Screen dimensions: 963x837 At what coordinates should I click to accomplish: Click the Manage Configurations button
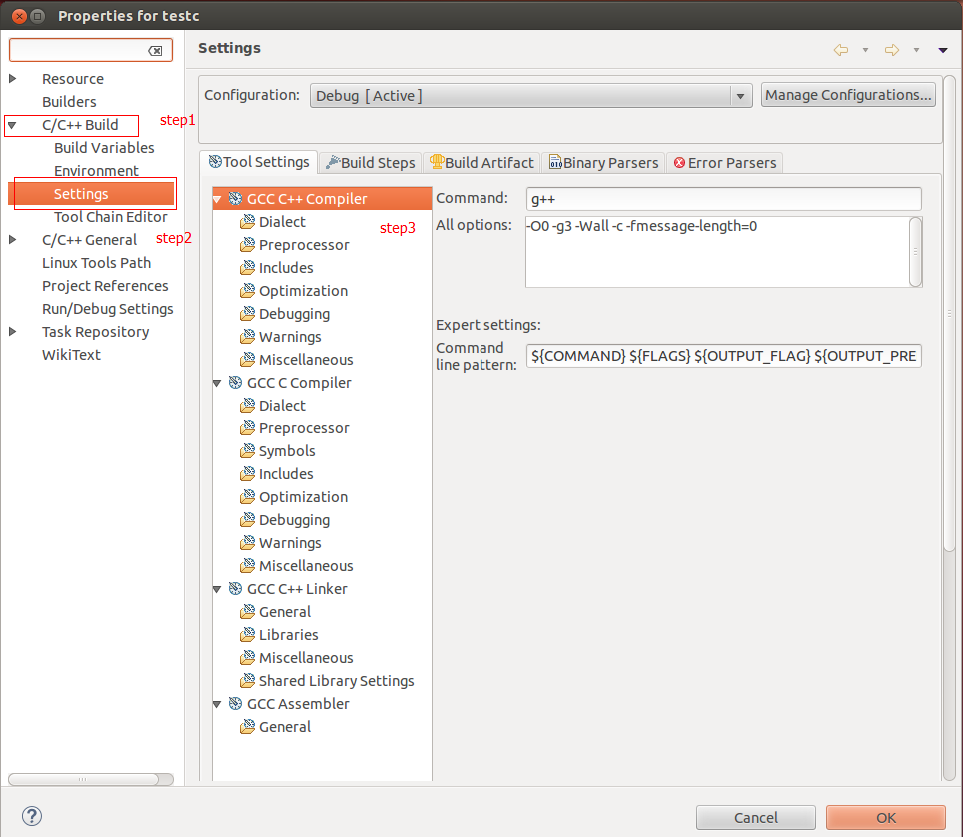(848, 95)
